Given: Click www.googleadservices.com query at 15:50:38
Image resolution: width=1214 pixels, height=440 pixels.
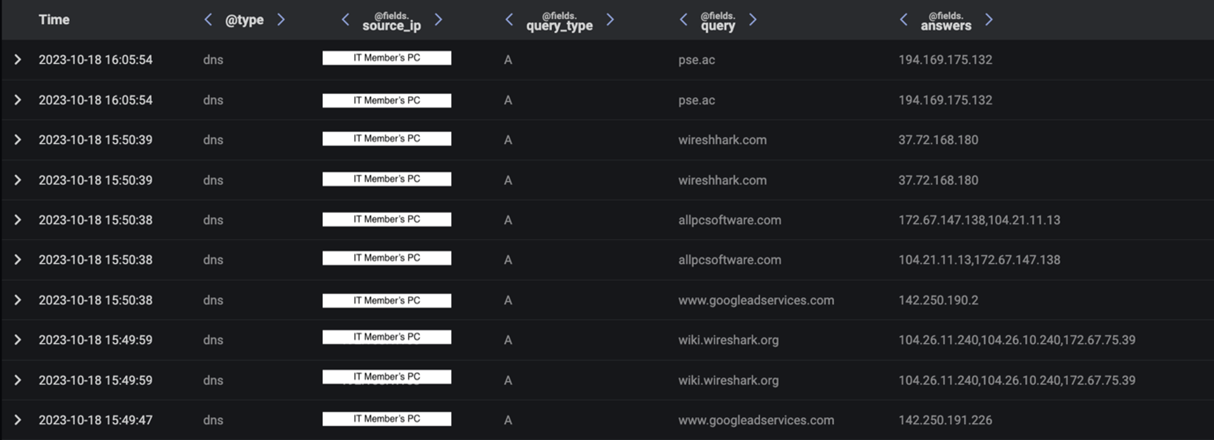Looking at the screenshot, I should tap(756, 300).
